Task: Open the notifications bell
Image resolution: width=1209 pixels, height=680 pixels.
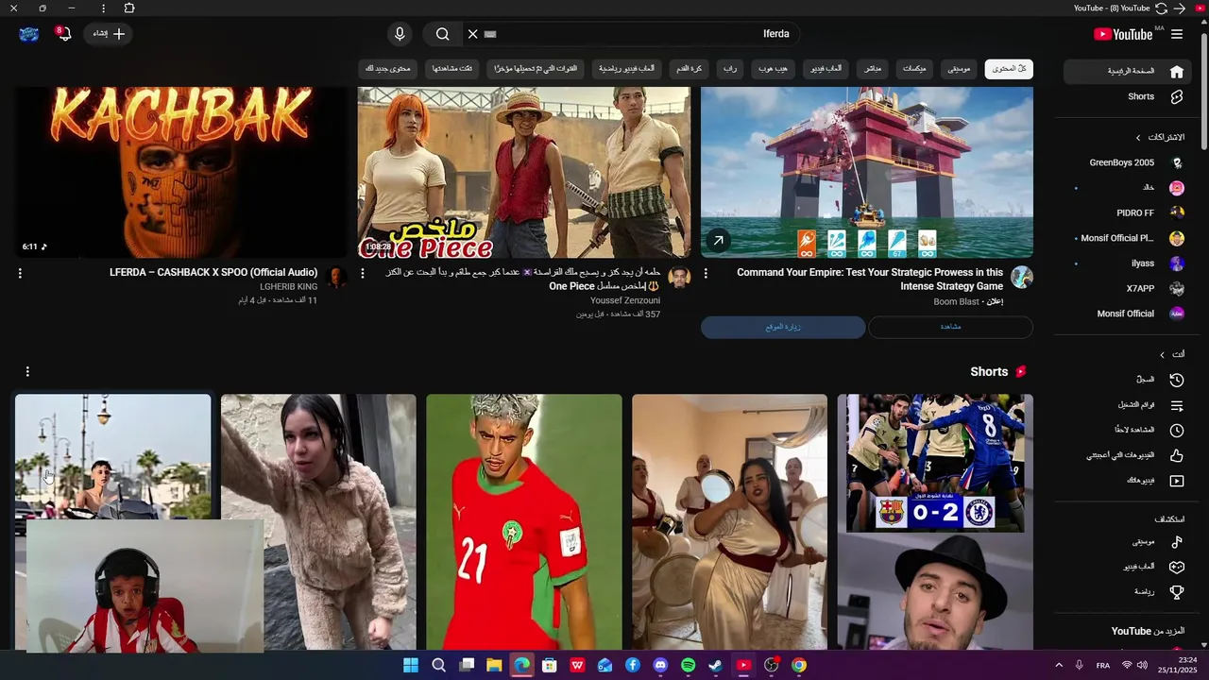Action: click(x=63, y=34)
